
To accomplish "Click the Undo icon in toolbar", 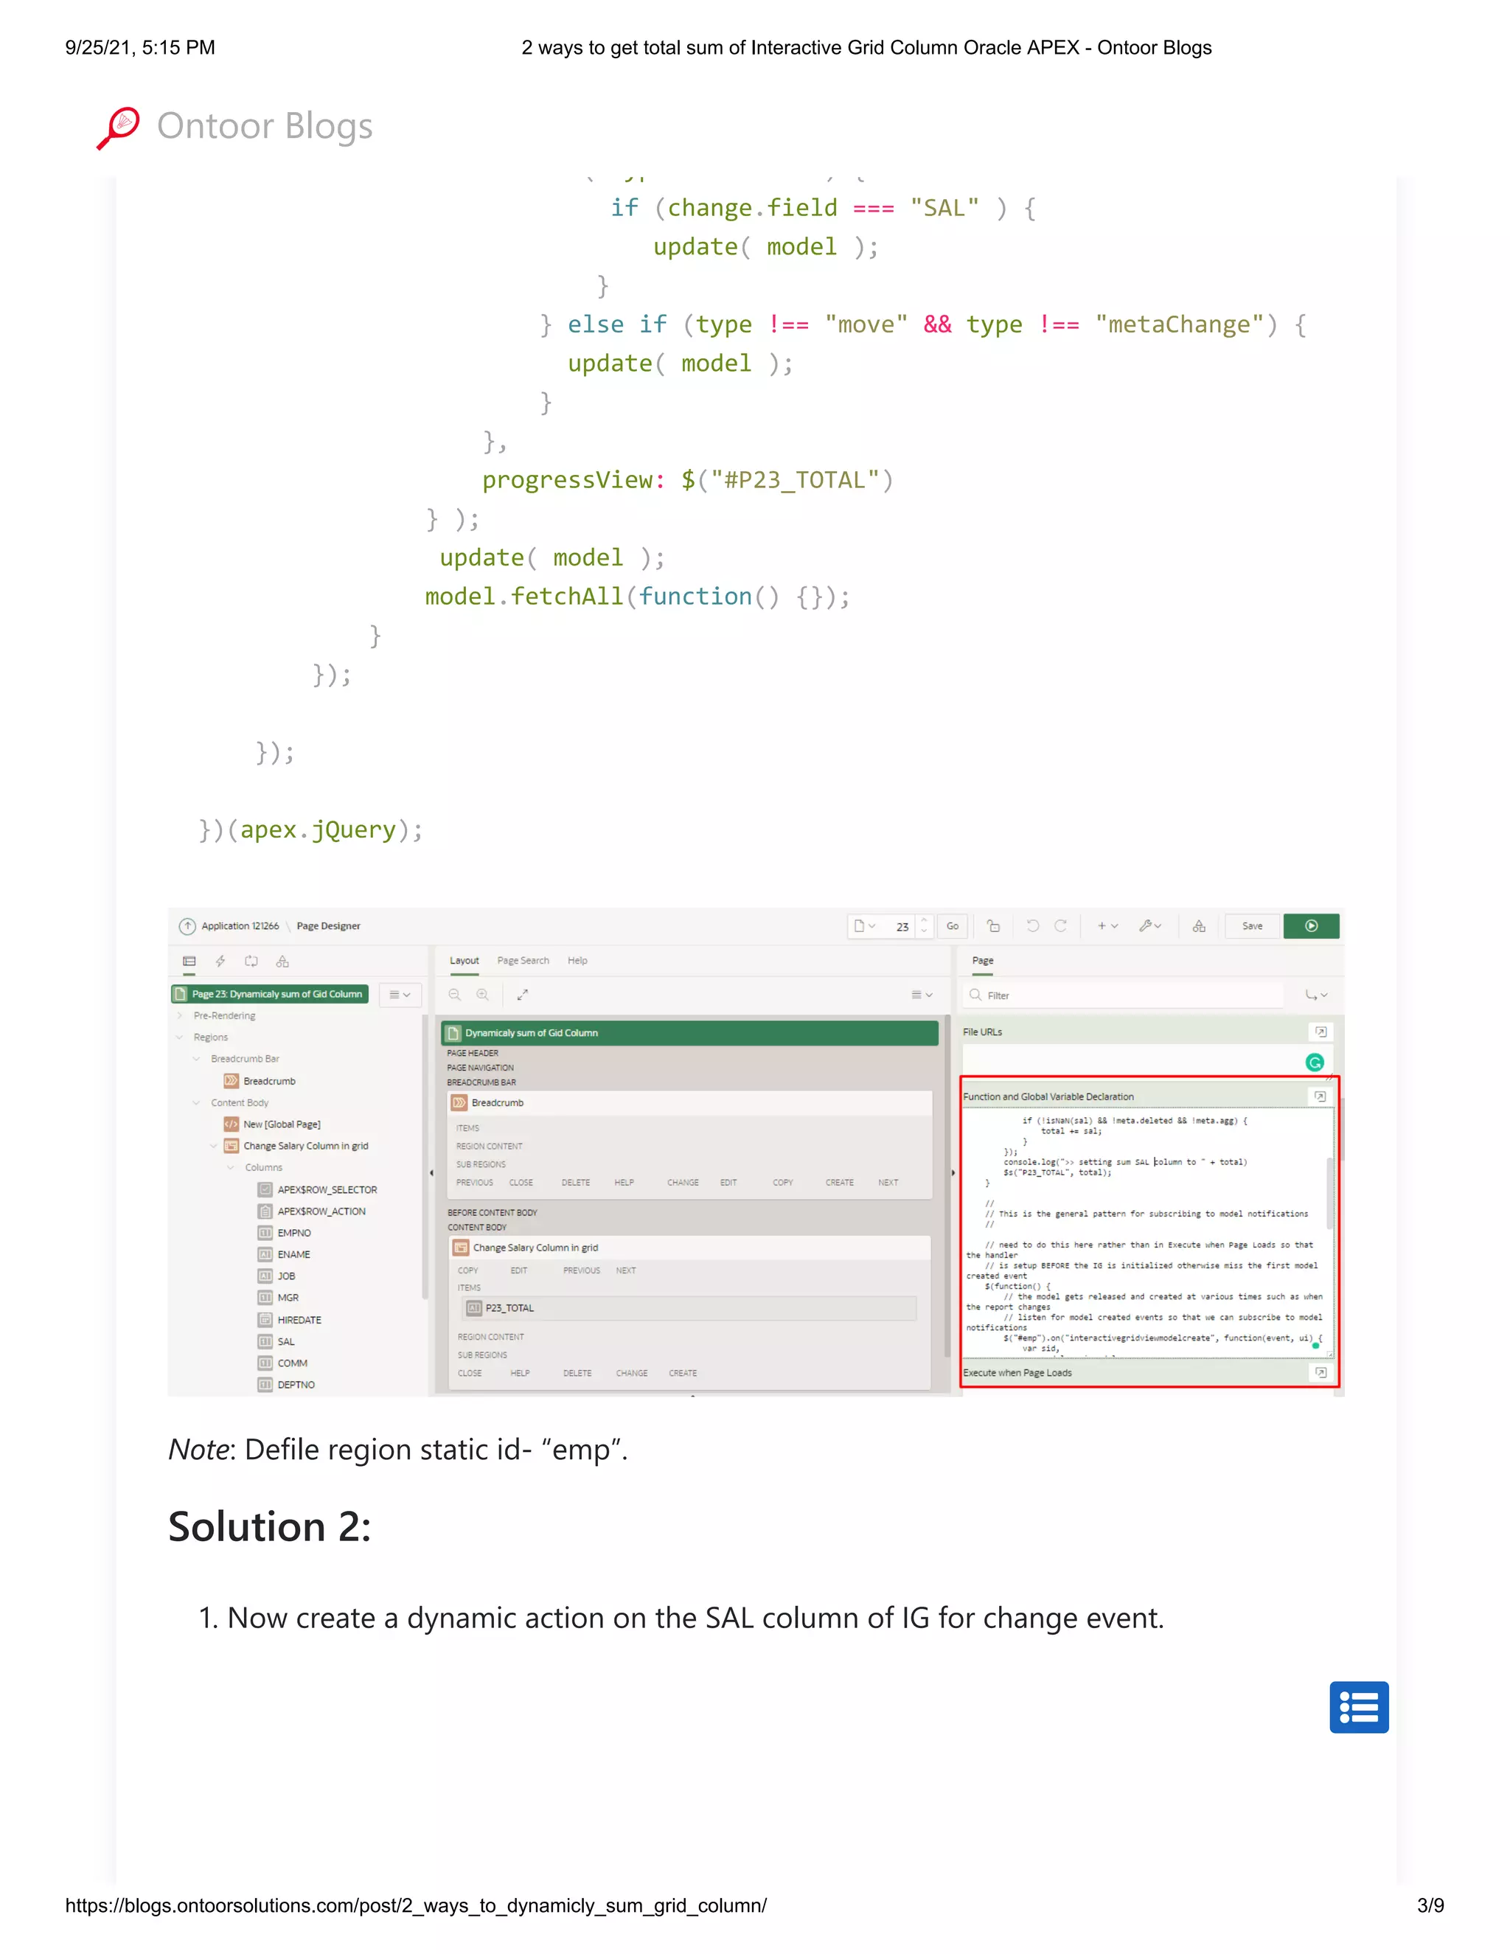I will [x=1032, y=926].
